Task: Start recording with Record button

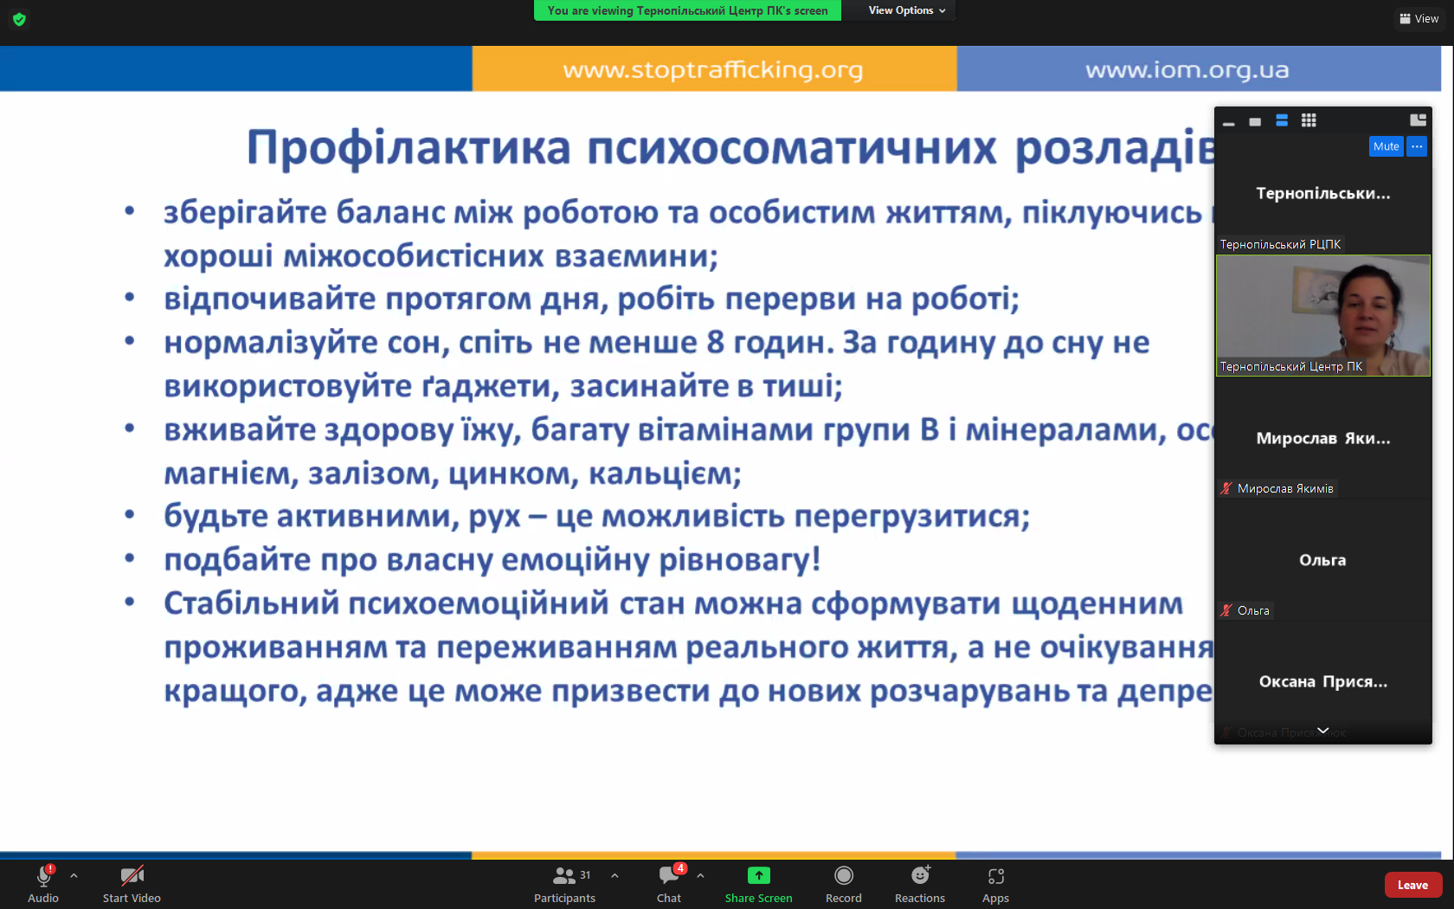Action: [843, 884]
